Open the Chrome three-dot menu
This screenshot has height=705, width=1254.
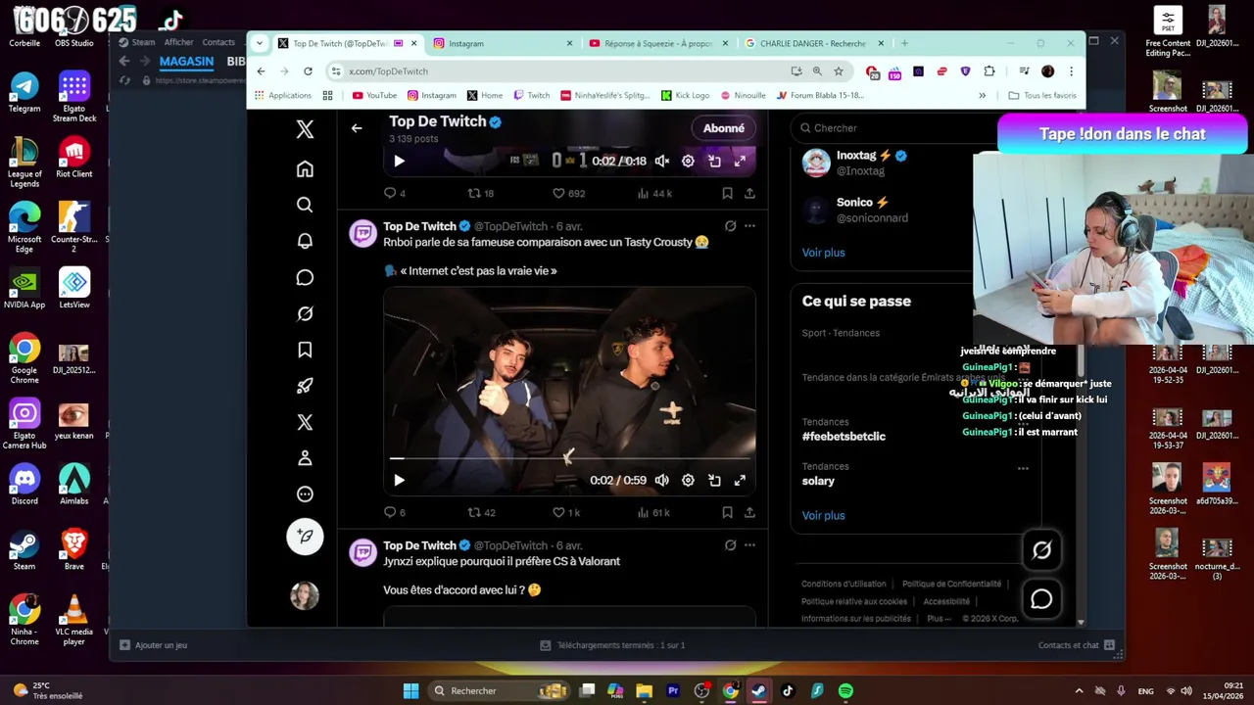coord(1071,71)
